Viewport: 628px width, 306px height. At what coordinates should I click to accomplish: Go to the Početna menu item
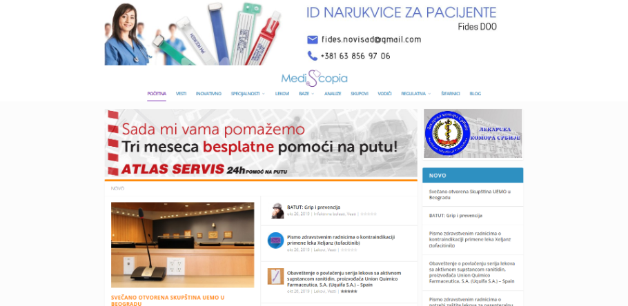[x=157, y=94]
